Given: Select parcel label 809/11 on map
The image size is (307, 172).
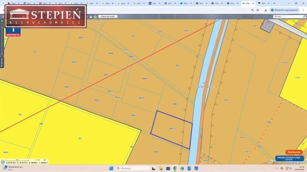Looking at the screenshot, I should click(134, 115).
